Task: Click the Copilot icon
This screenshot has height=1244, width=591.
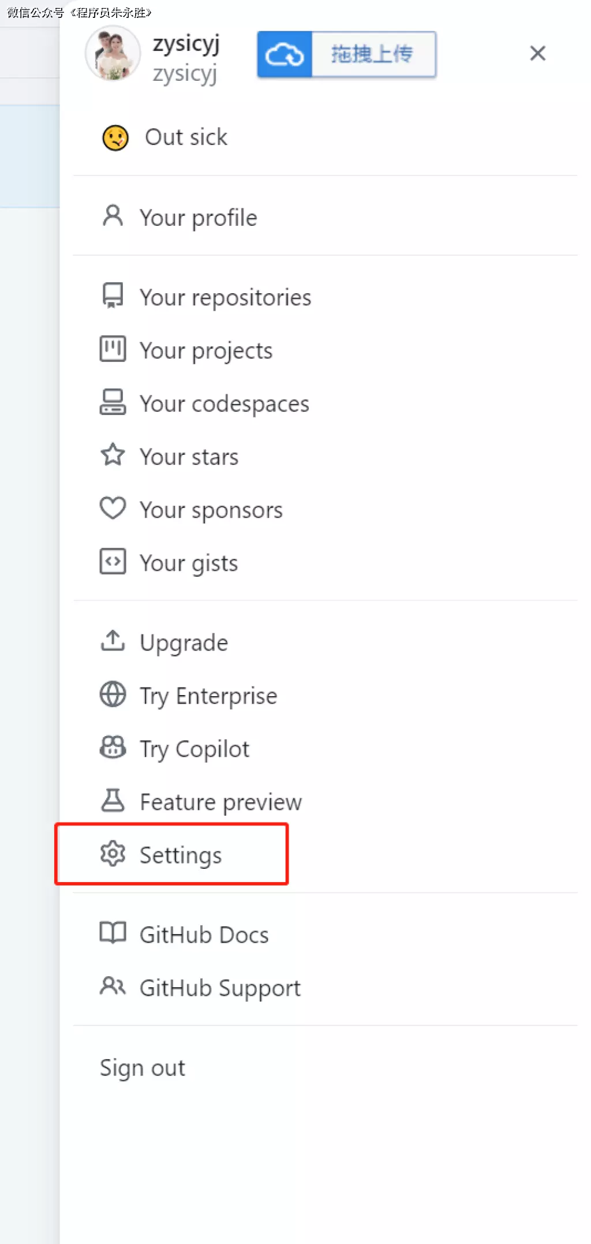Action: point(113,748)
